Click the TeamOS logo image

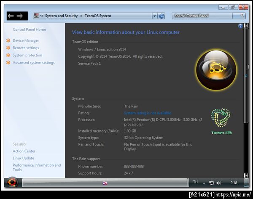pyautogui.click(x=221, y=121)
